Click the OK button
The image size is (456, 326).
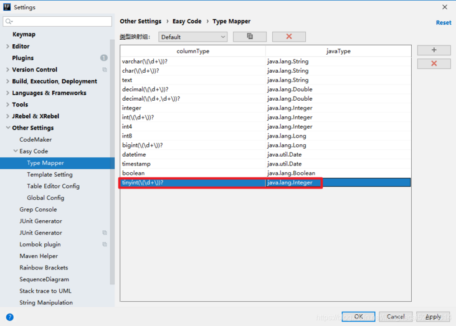[x=358, y=317]
